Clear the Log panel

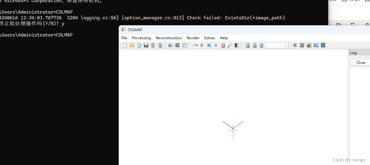point(360,62)
